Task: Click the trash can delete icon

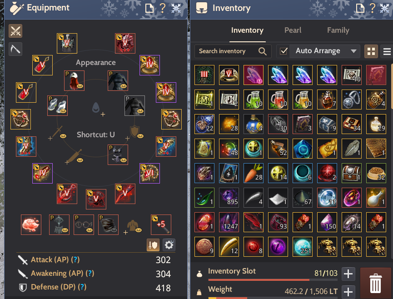Action: [x=375, y=284]
